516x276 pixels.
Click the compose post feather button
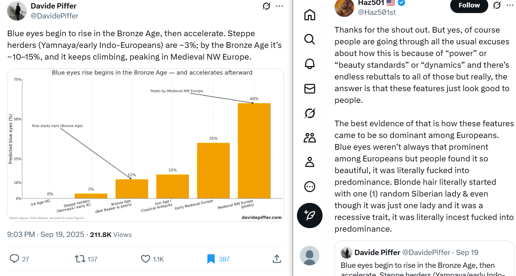pyautogui.click(x=310, y=216)
